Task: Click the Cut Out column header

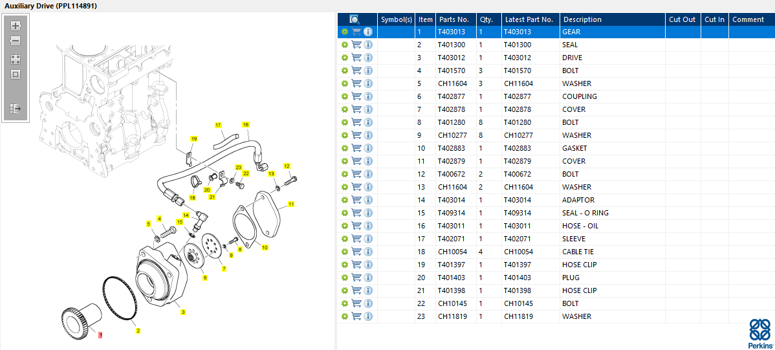Action: point(682,19)
